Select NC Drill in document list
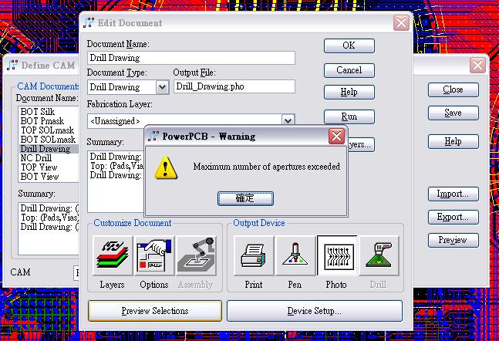Screen dimensions: 499x341 click(x=36, y=158)
